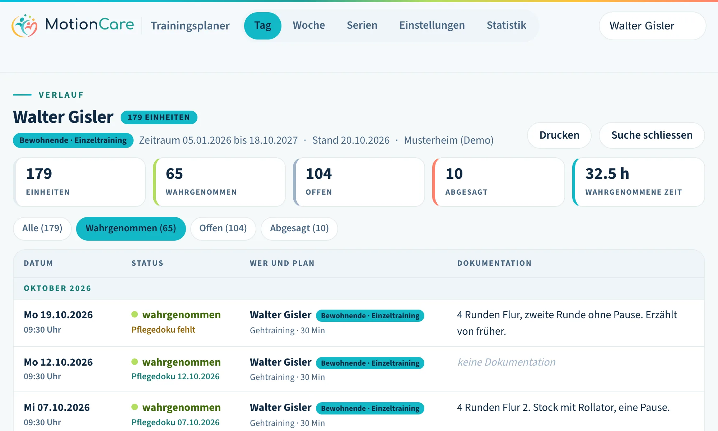
Task: Select the Alle (179) filter
Action: pyautogui.click(x=42, y=228)
